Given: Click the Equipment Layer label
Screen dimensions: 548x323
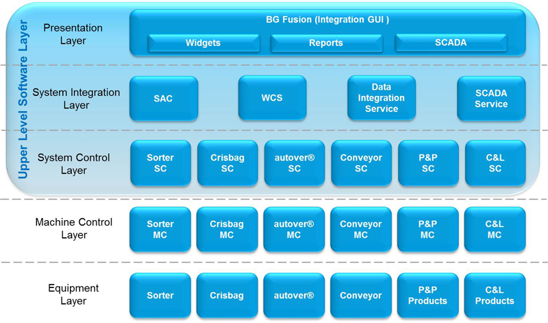Looking at the screenshot, I should pos(73,294).
